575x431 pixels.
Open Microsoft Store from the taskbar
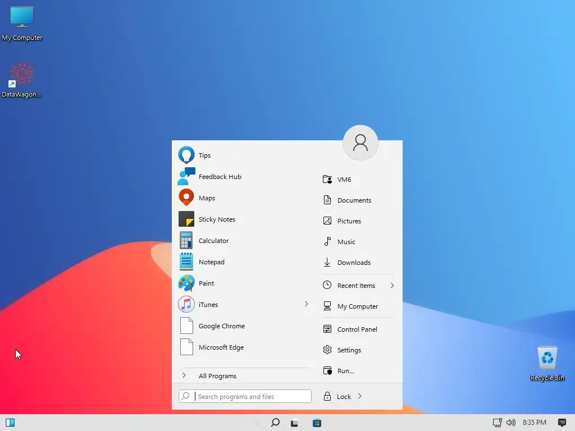click(x=317, y=423)
